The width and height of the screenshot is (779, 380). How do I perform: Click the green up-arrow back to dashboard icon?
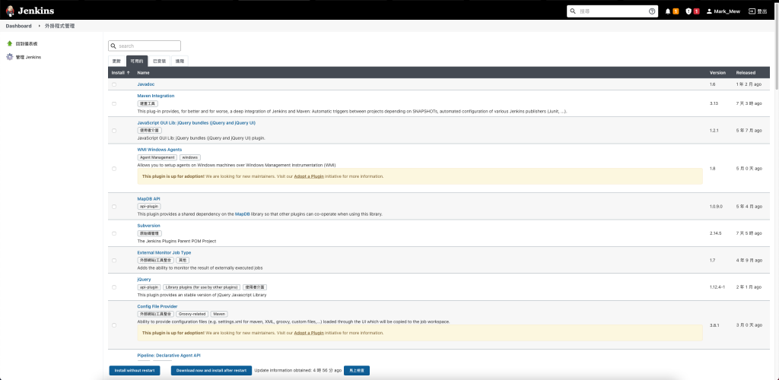click(9, 43)
